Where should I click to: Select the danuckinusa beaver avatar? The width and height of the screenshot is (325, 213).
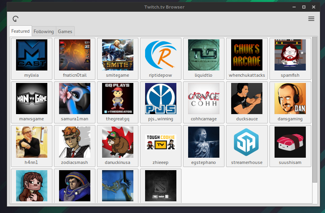[118, 142]
